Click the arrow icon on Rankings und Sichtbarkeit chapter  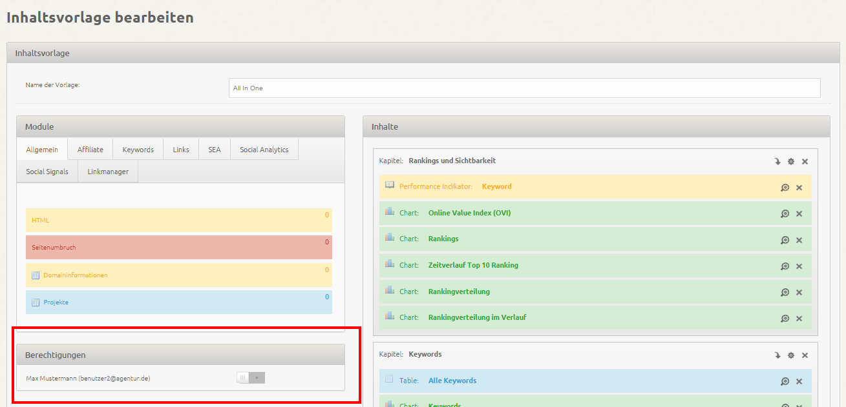coord(777,161)
